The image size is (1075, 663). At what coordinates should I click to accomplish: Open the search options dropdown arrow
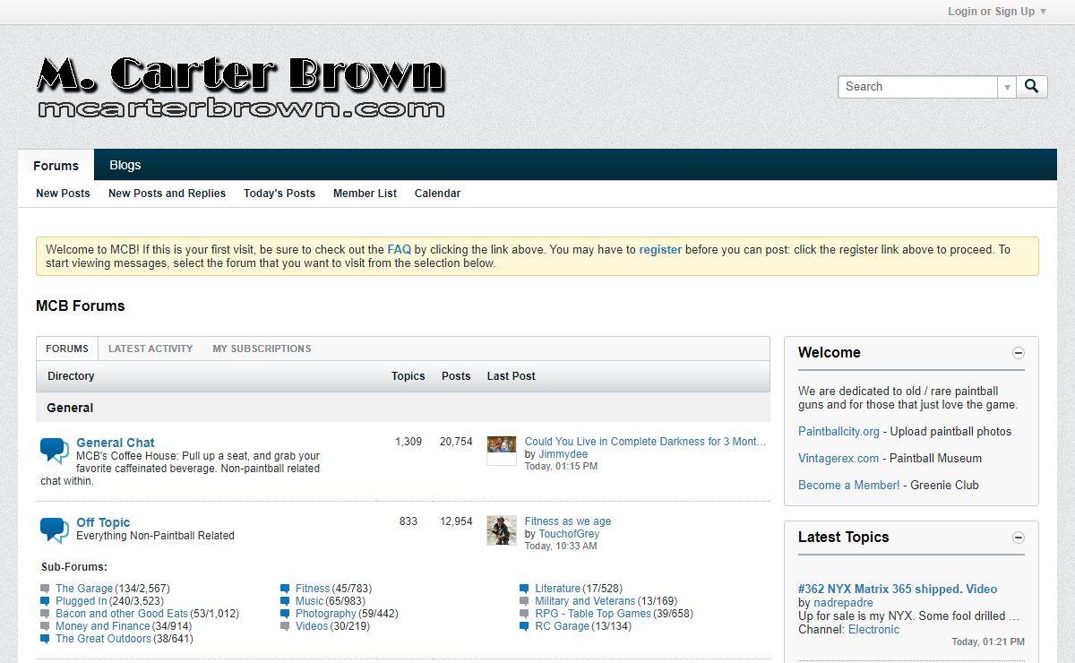pyautogui.click(x=1007, y=87)
